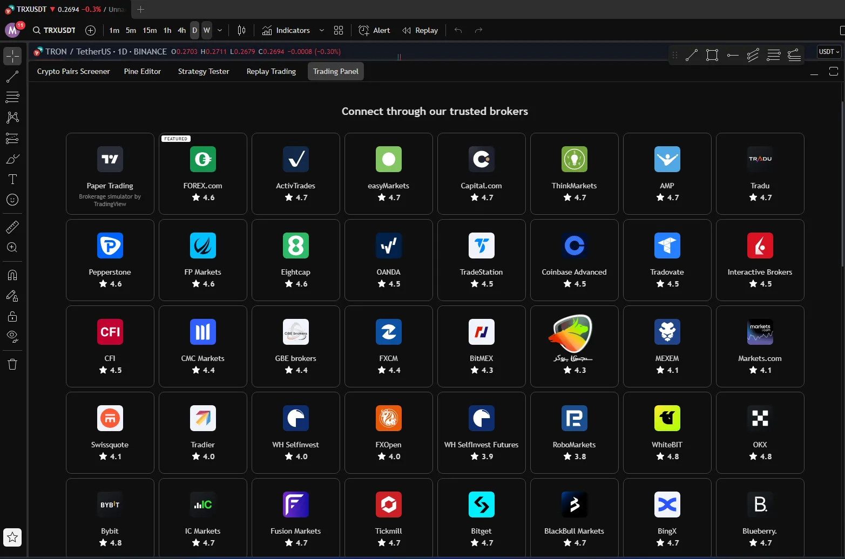Switch to the Pine Editor tab
Screen dimensions: 845x559
(143, 71)
